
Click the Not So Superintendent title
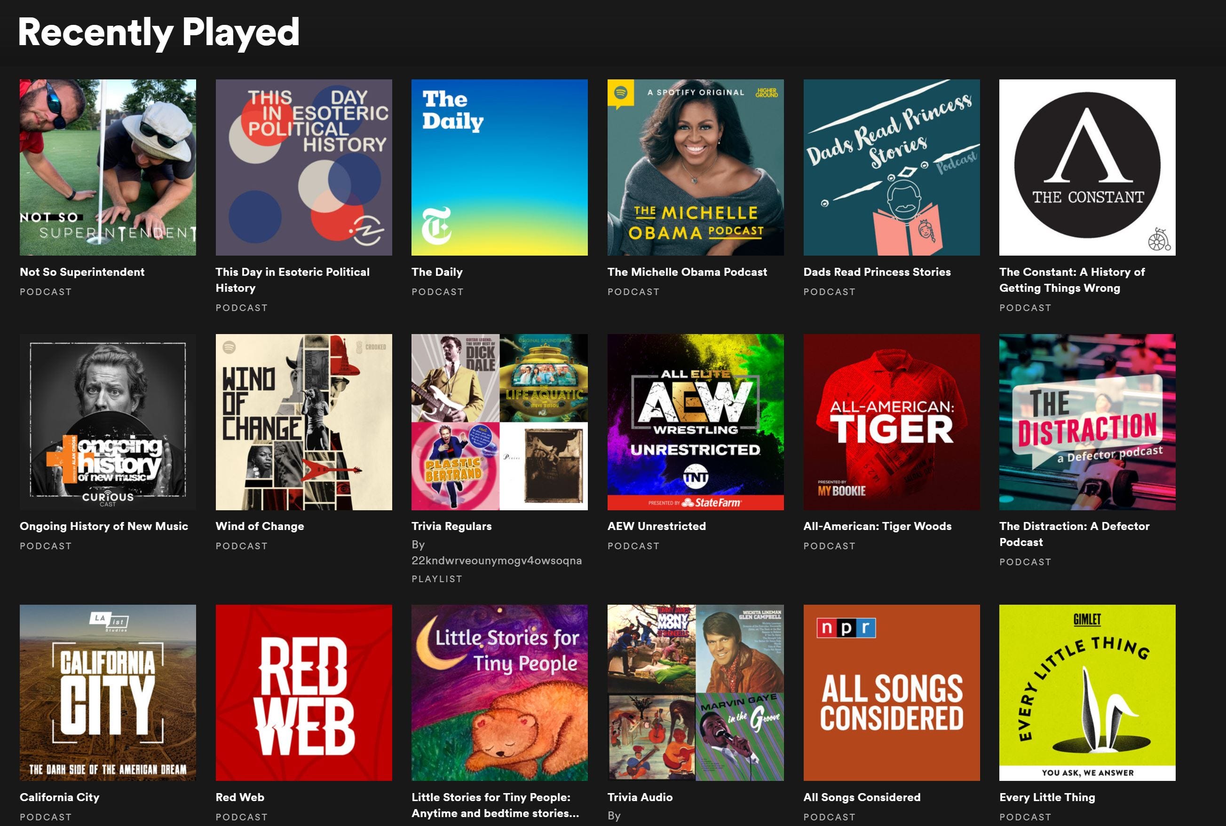pos(82,272)
